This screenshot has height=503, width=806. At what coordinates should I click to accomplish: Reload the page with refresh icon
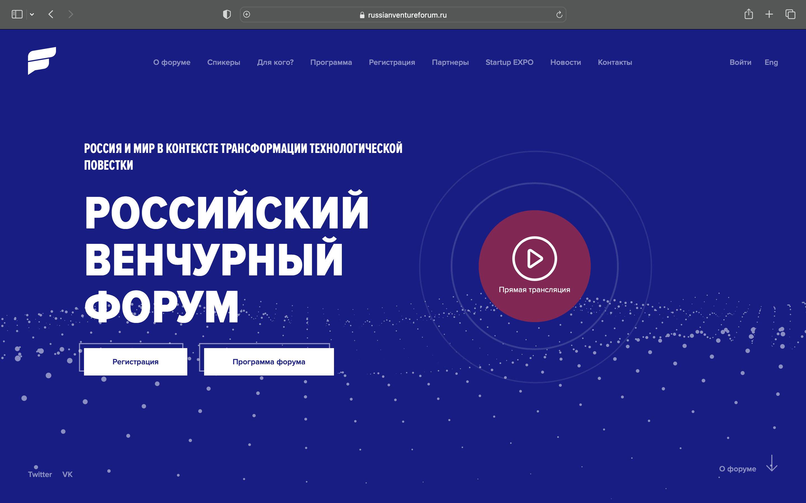[559, 15]
